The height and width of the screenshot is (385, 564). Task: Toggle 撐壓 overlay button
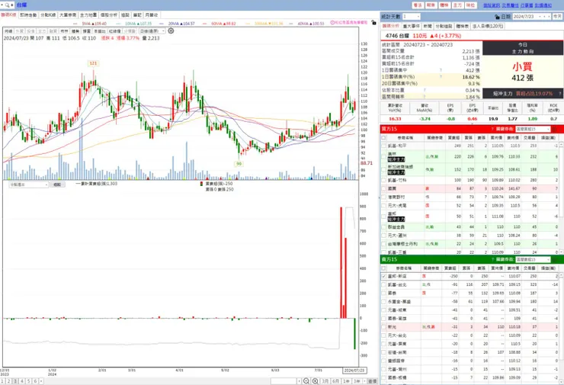click(x=87, y=31)
